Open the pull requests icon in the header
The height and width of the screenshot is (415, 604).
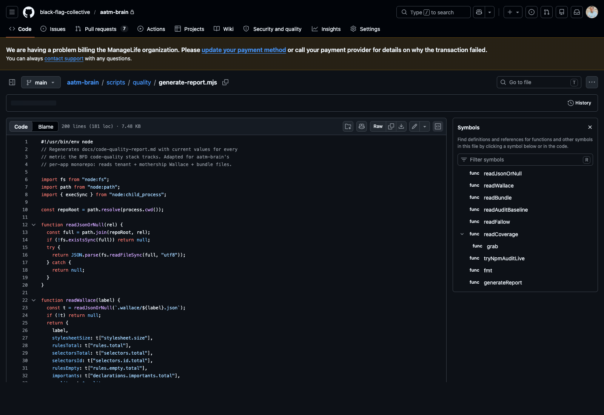pos(546,12)
